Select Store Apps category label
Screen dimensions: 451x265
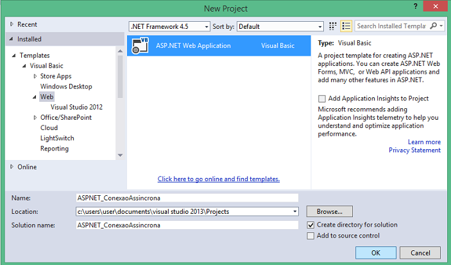coord(56,76)
